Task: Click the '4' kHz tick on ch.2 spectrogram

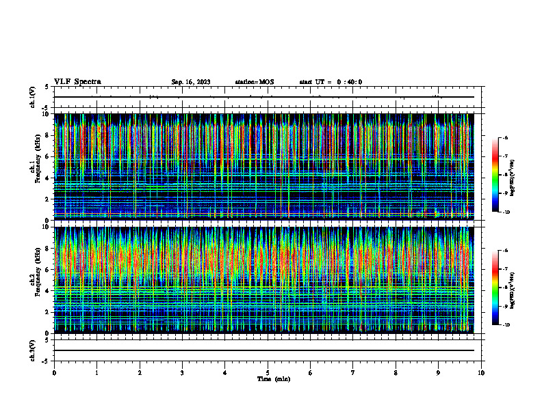Action: pos(47,291)
